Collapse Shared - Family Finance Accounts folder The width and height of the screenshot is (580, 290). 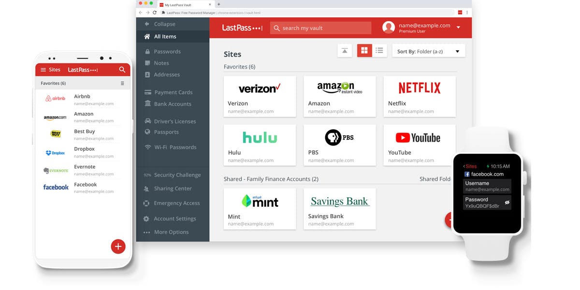(271, 179)
